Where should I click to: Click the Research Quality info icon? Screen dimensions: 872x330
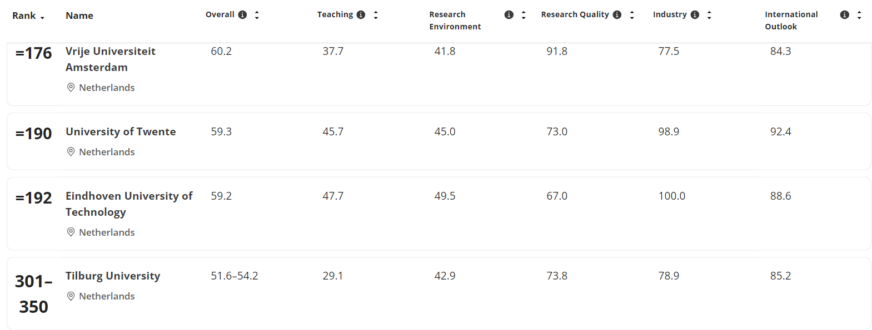click(617, 15)
